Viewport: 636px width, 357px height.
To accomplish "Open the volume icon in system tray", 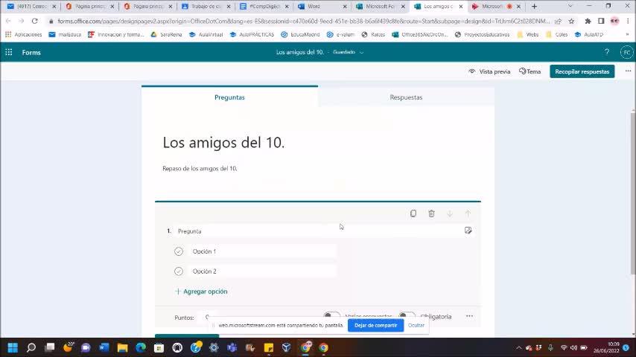I will (573, 347).
